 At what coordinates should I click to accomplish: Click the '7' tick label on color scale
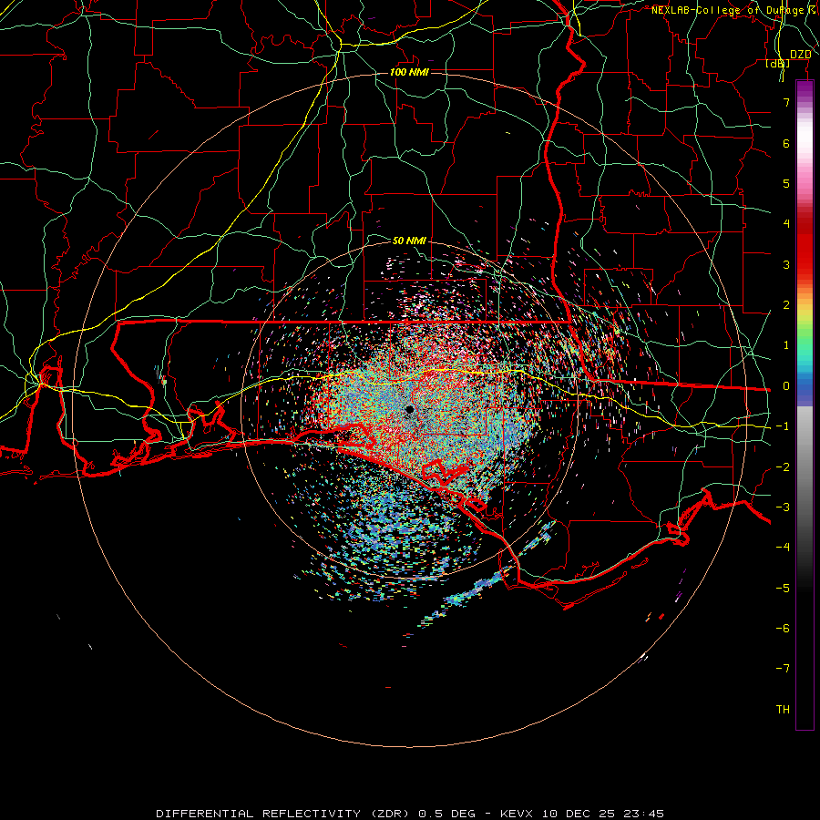pos(786,102)
